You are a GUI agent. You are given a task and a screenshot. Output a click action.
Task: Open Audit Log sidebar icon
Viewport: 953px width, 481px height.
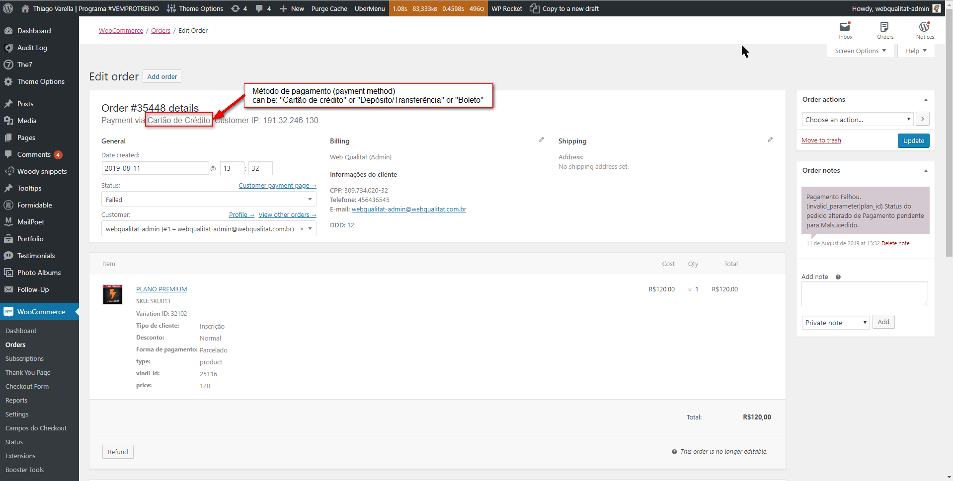coord(8,48)
